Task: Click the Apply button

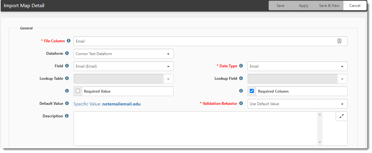Action: [x=303, y=6]
